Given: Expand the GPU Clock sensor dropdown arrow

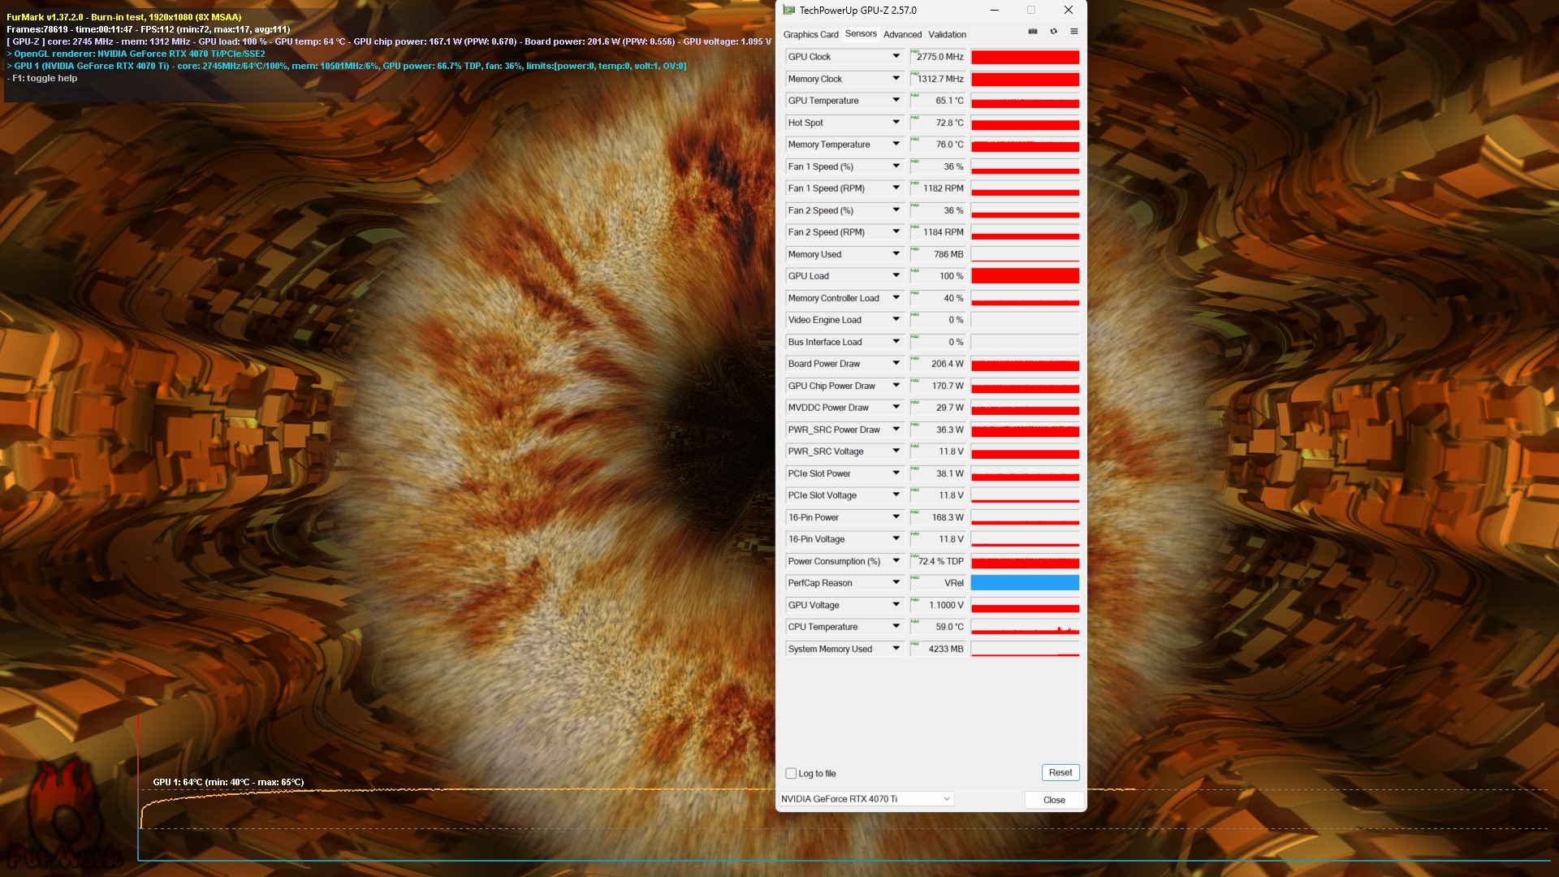Looking at the screenshot, I should 896,57.
